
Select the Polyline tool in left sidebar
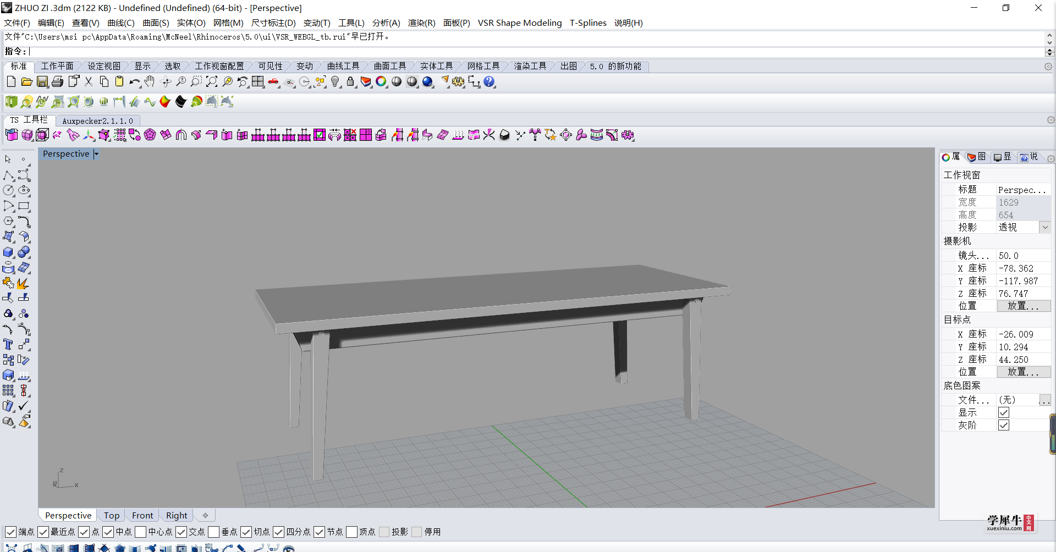(x=8, y=175)
